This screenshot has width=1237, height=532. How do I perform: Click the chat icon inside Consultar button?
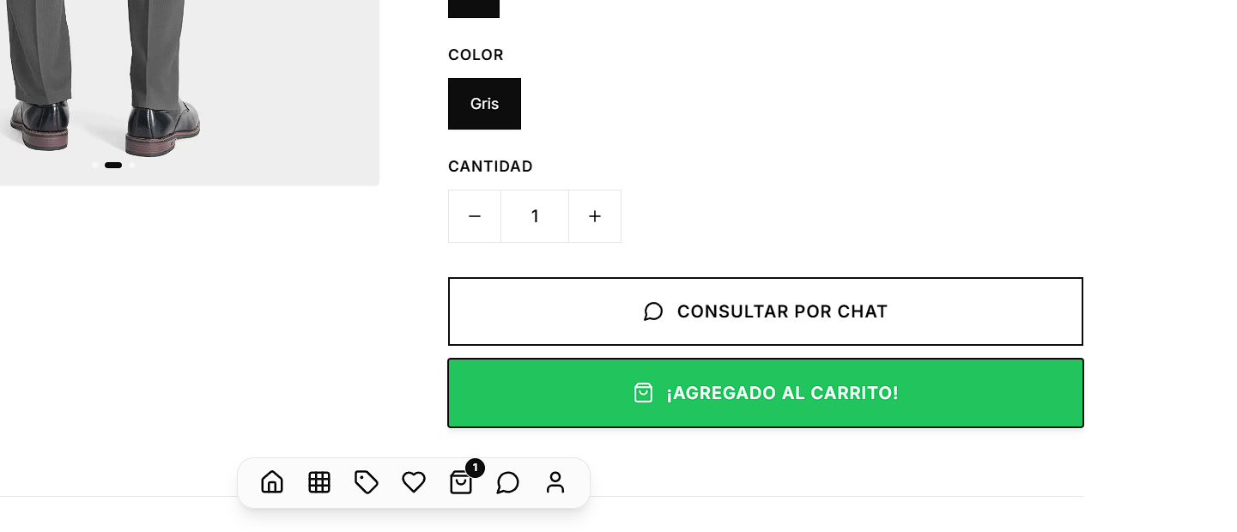[x=653, y=311]
